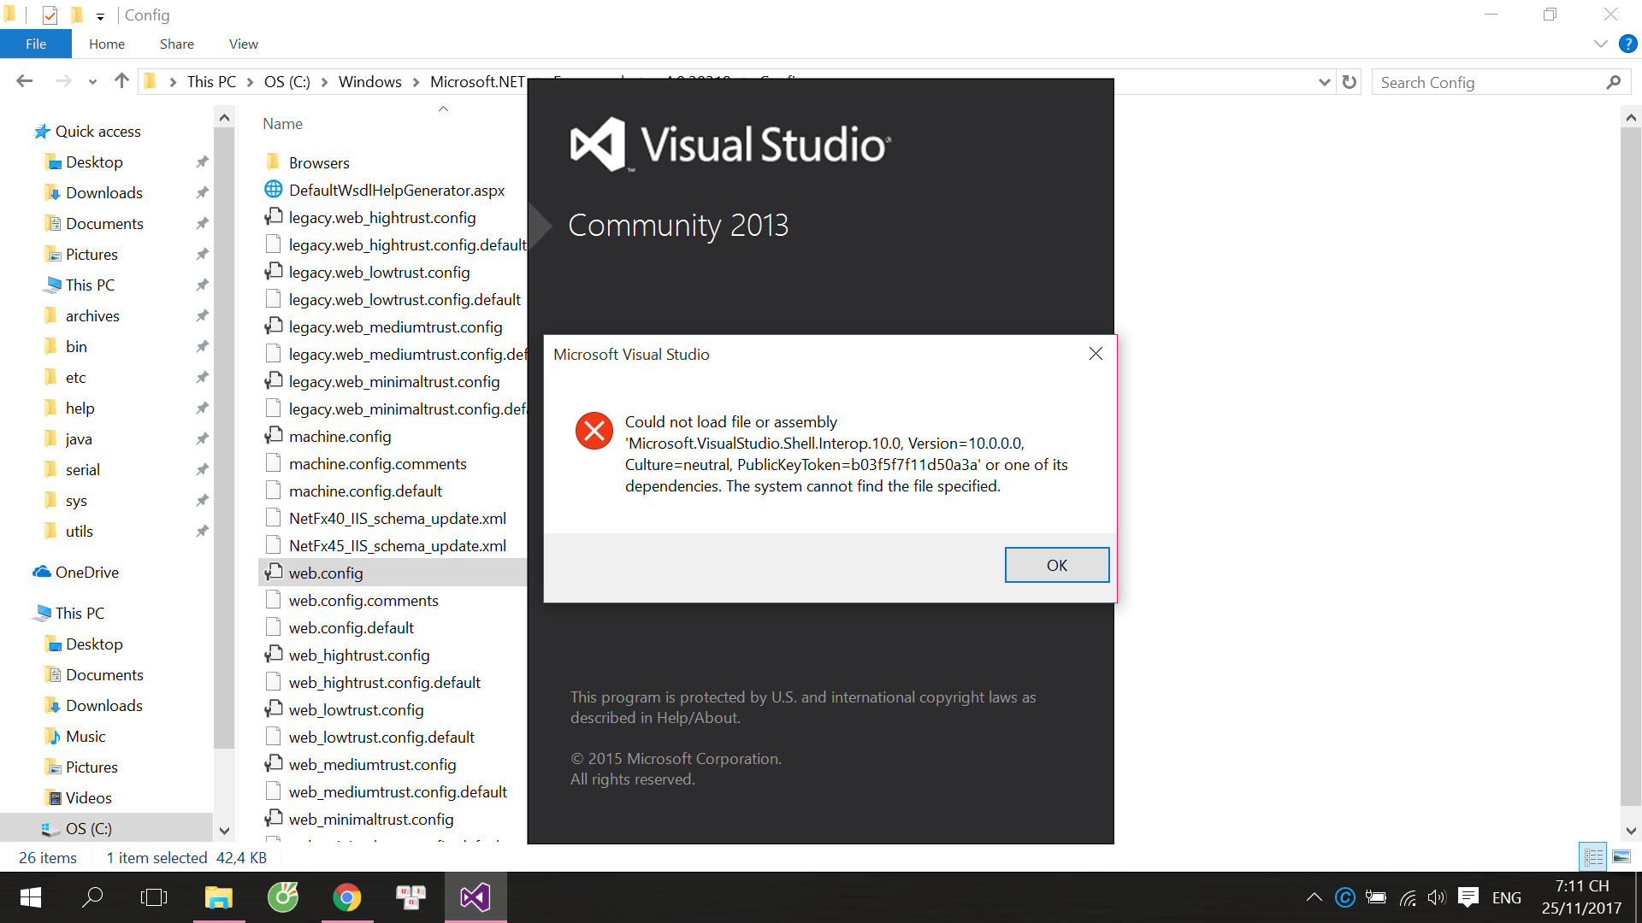Click OK in the Visual Studio error dialog

point(1056,565)
